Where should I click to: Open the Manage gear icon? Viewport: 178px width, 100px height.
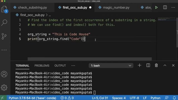point(4,87)
